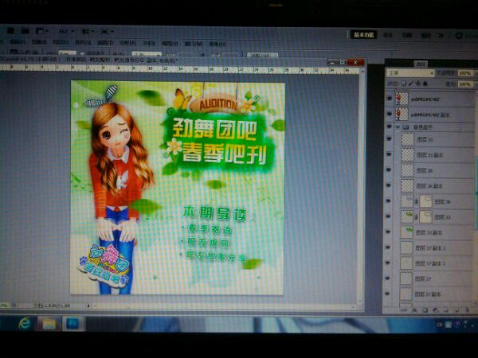478x358 pixels.
Task: Switch to the 设计 workspace
Action: click(x=388, y=35)
